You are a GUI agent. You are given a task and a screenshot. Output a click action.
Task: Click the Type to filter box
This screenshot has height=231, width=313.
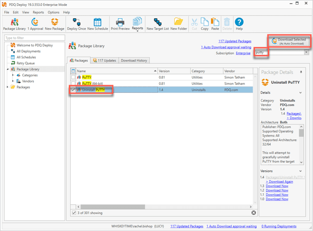pos(34,38)
